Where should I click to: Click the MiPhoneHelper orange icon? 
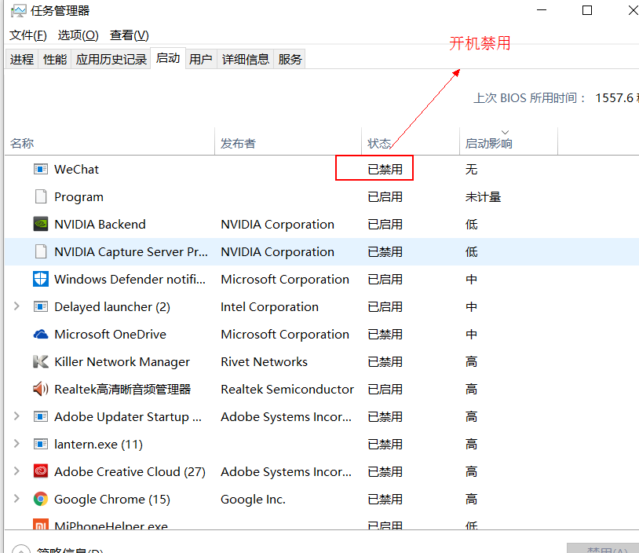click(x=40, y=524)
